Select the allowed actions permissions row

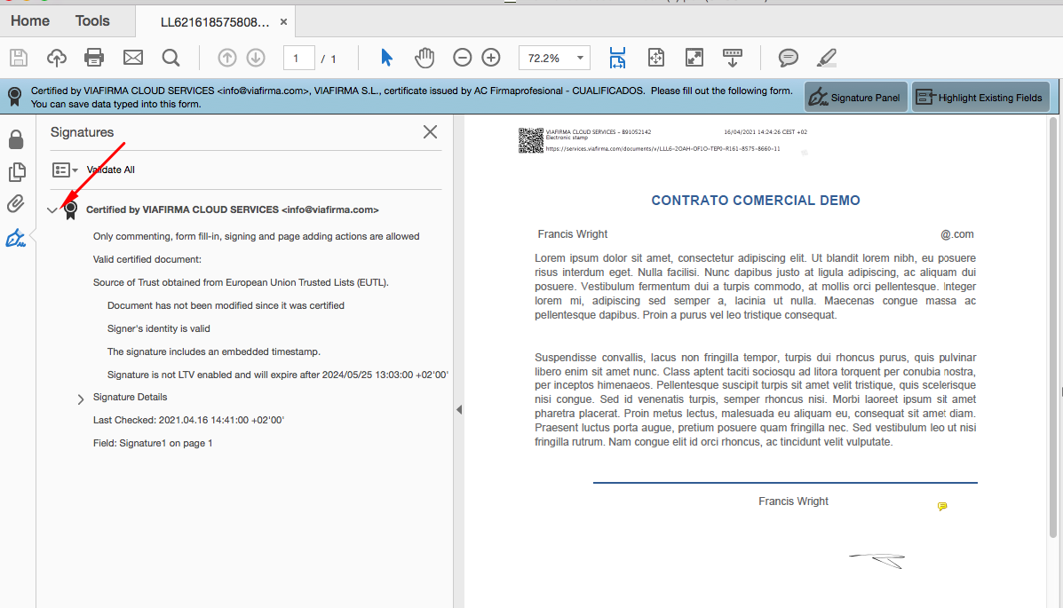(x=257, y=237)
